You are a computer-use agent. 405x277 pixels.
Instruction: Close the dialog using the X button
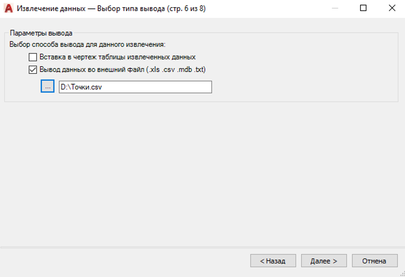pos(392,8)
